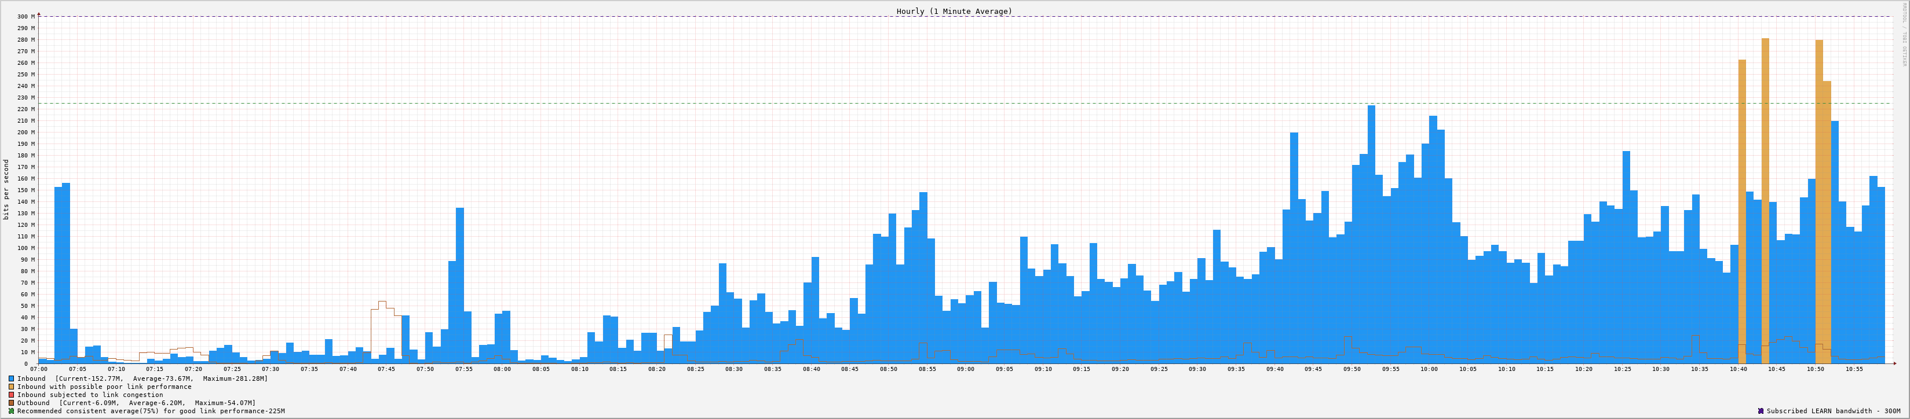The image size is (1910, 419).
Task: Select the orange poor link performance swatch
Action: click(x=12, y=387)
